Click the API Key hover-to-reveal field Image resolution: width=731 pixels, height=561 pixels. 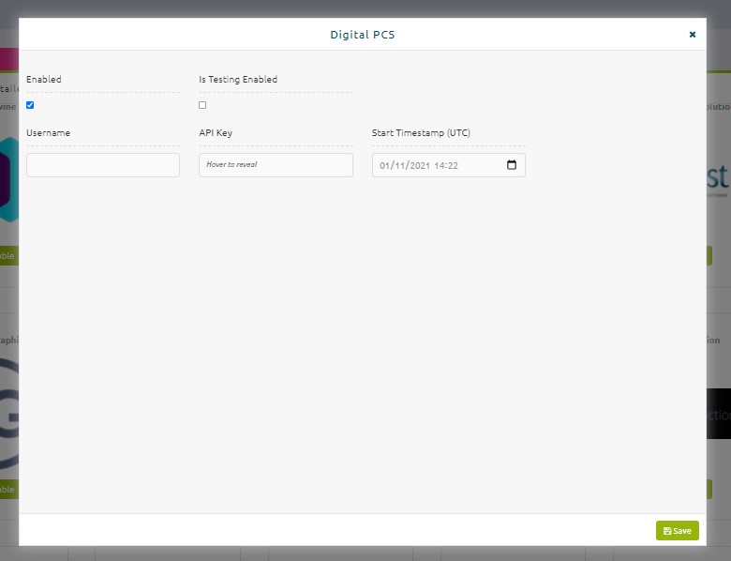pos(276,165)
